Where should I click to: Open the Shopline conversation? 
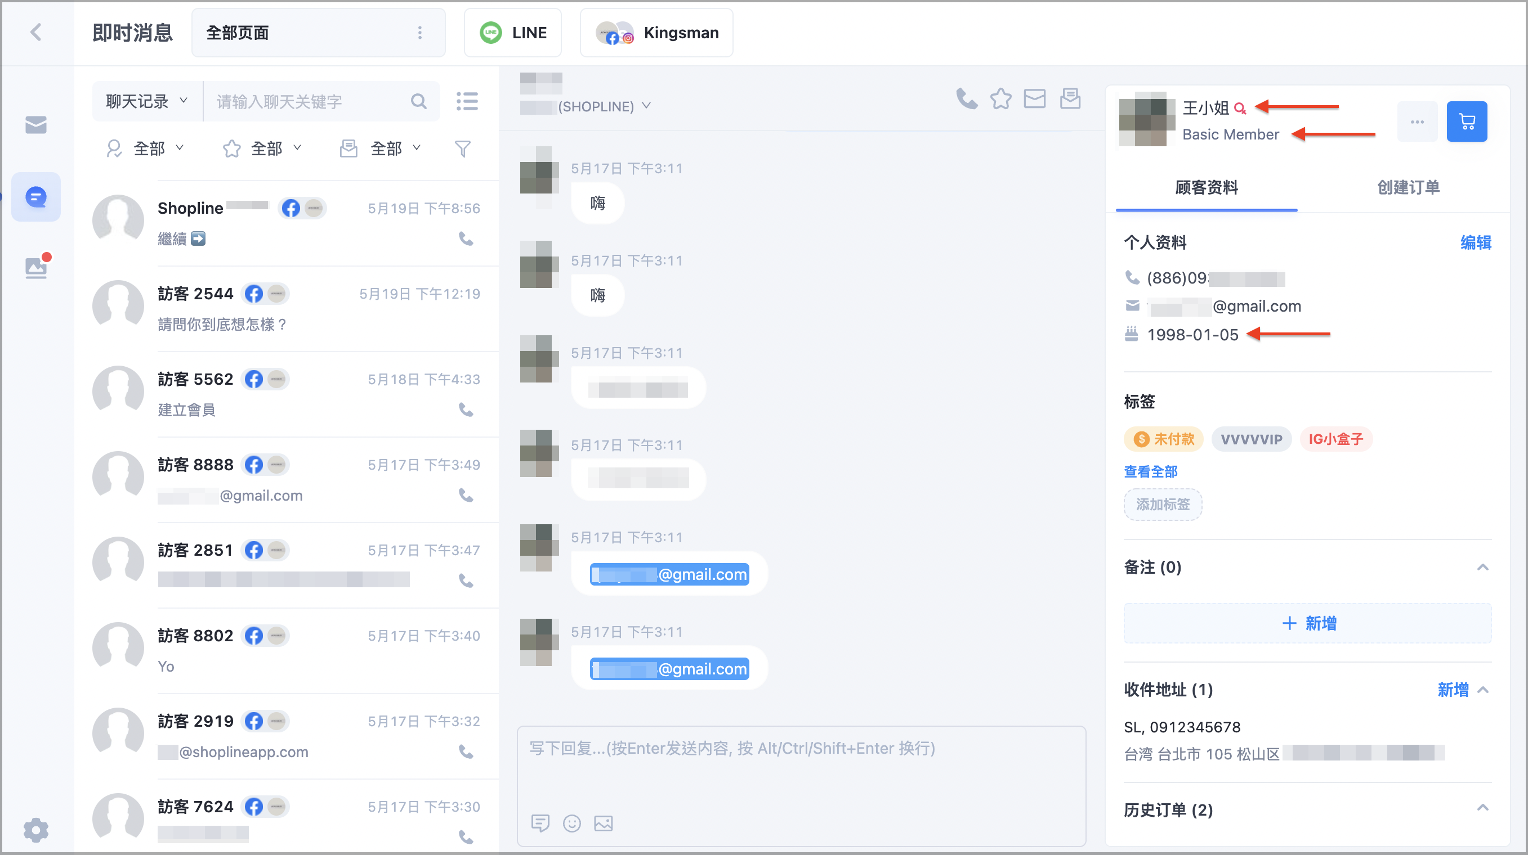coord(287,223)
